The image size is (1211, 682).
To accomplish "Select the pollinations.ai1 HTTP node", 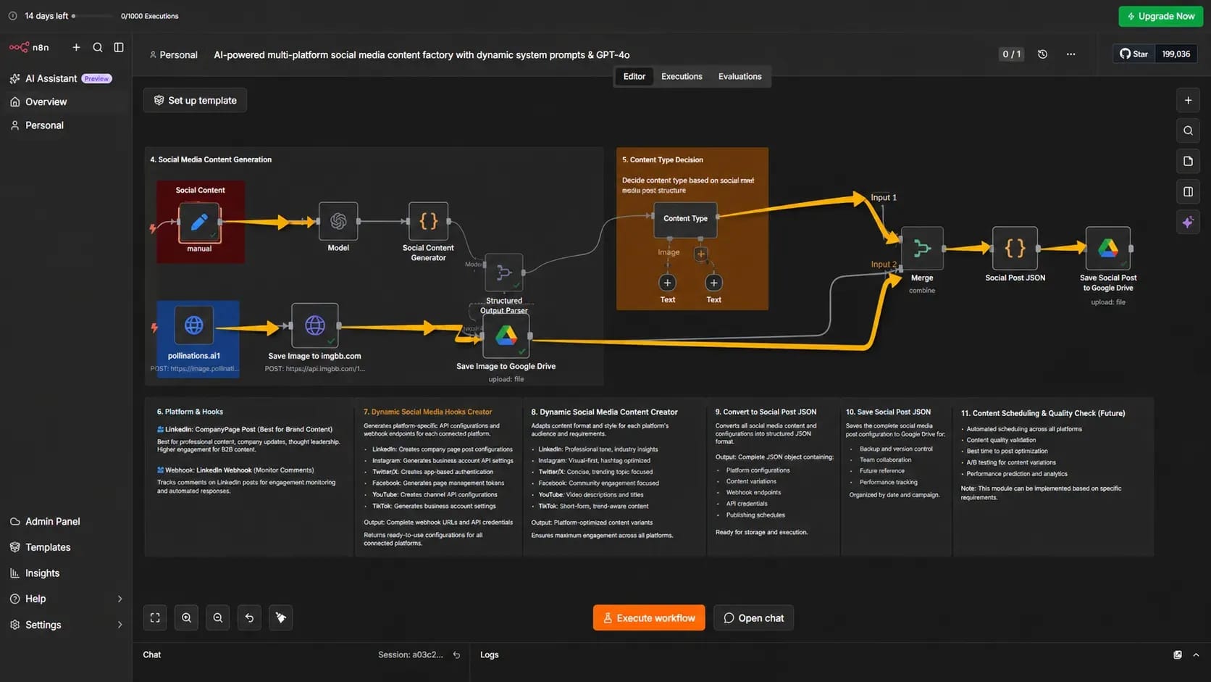I will click(193, 325).
